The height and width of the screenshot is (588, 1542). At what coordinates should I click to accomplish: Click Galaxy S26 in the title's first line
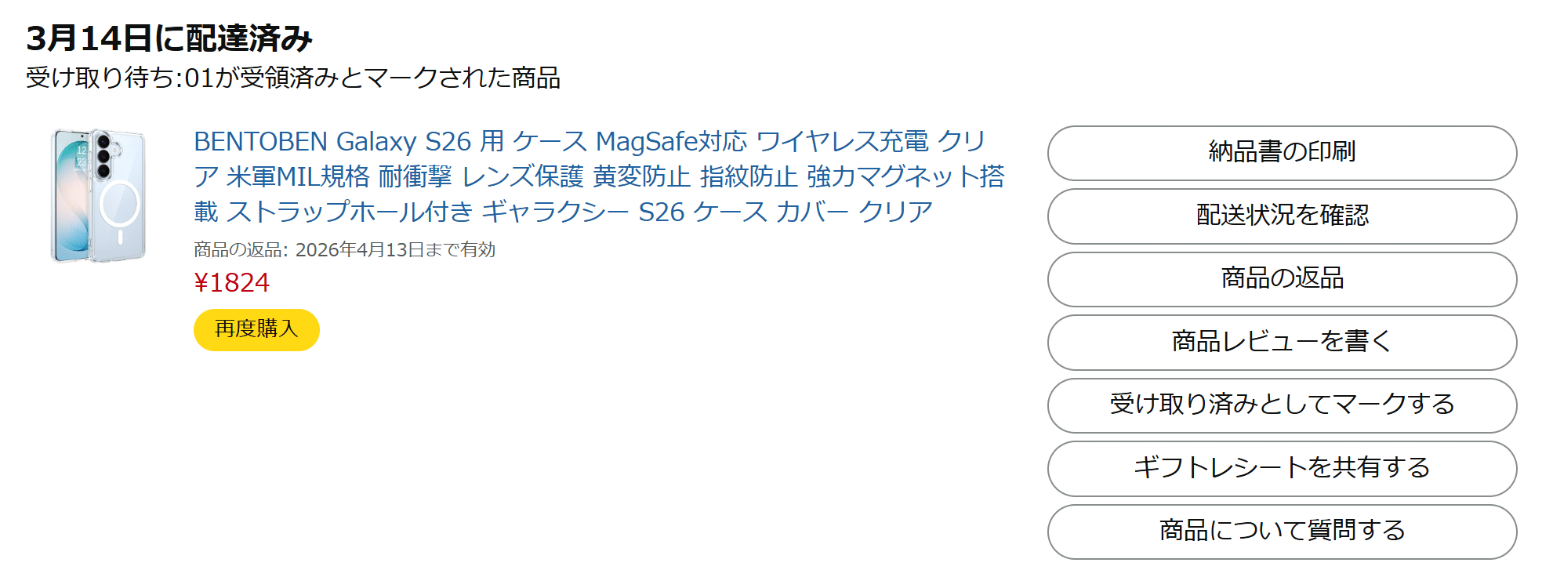click(x=404, y=142)
